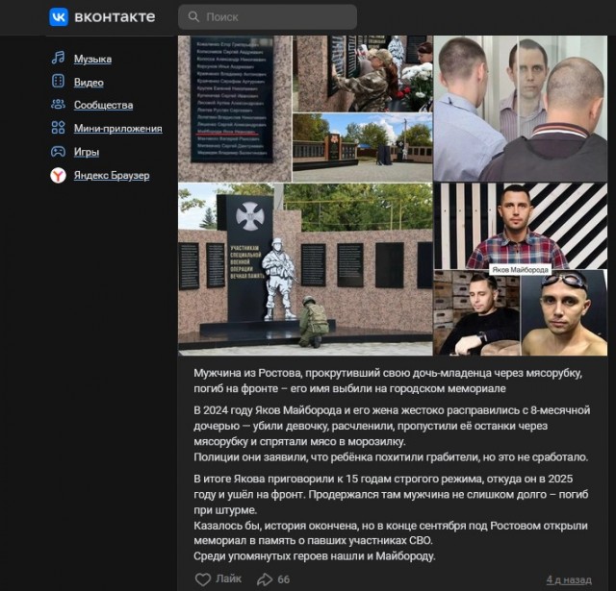Open the memorial name plaque photo
The width and height of the screenshot is (616, 591).
[235, 109]
